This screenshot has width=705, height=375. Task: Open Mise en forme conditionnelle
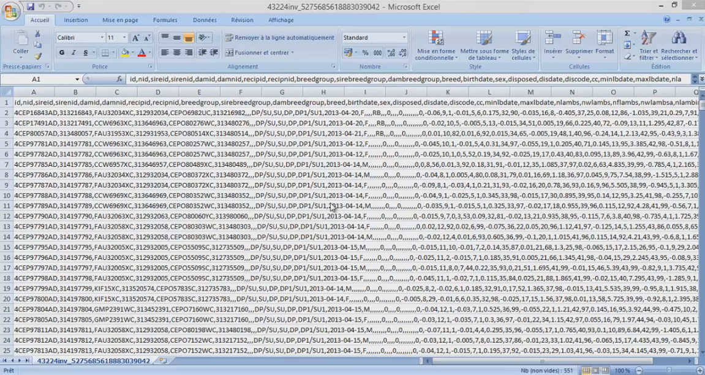tap(435, 45)
